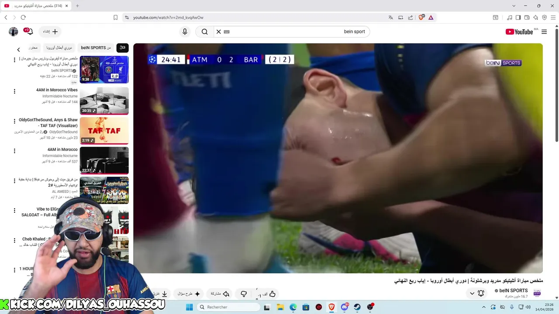Open Discord from the taskbar
Screen dimensions: 559x314
(345, 307)
